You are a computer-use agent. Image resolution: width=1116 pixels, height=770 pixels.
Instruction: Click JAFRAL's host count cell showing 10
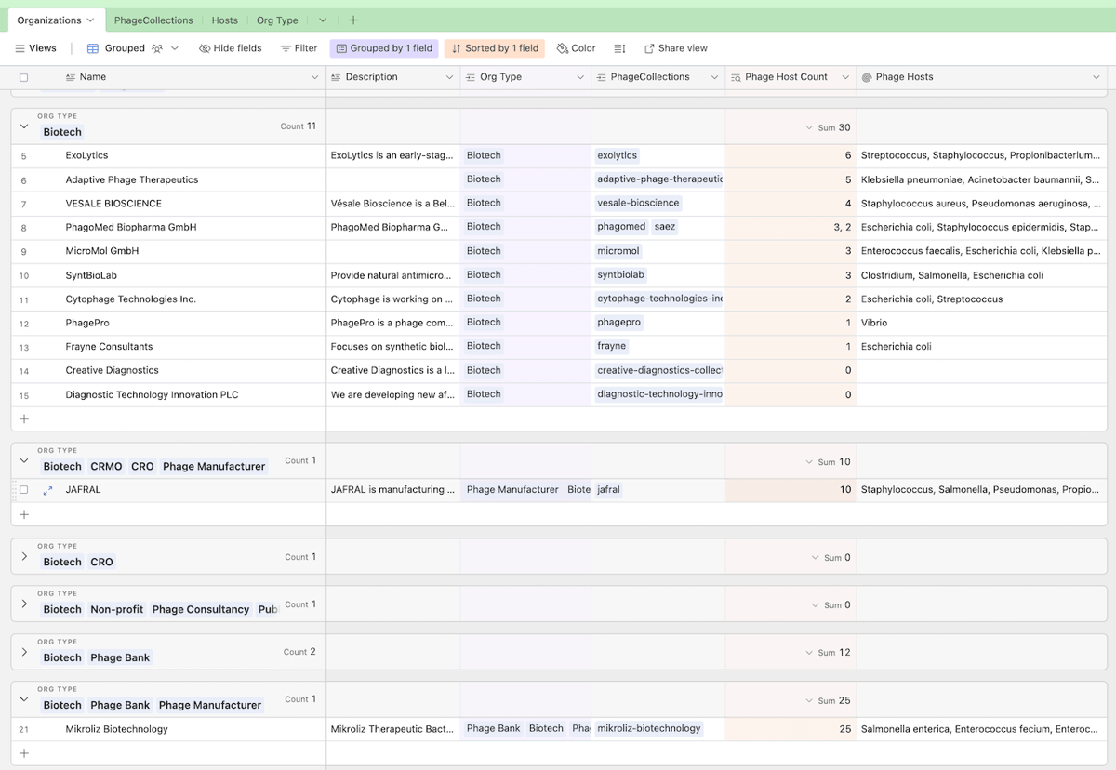click(x=790, y=490)
